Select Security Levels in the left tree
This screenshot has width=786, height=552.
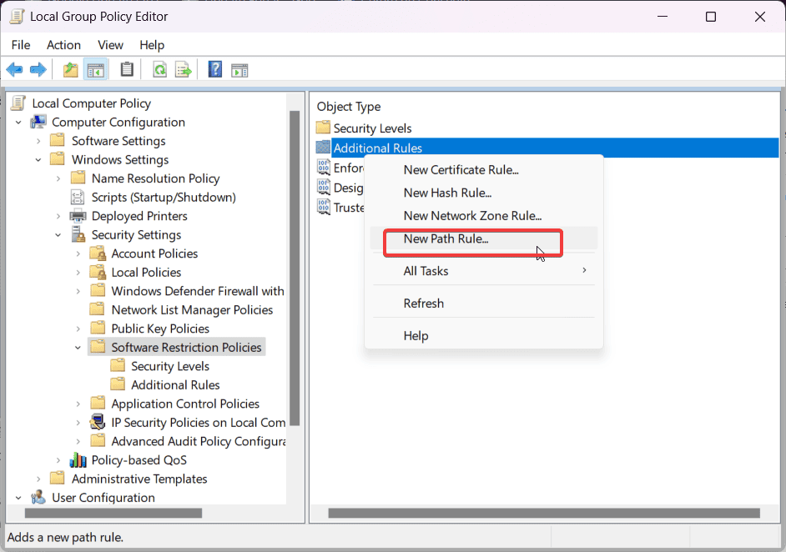click(x=170, y=366)
